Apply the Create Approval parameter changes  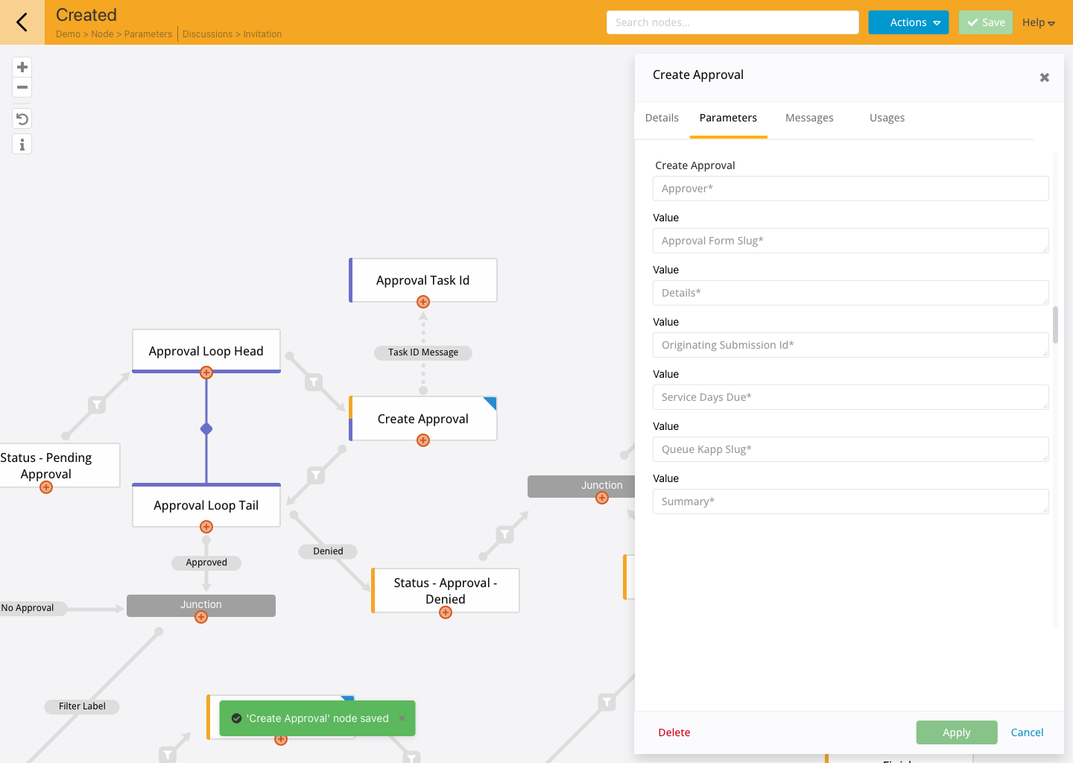coord(956,732)
